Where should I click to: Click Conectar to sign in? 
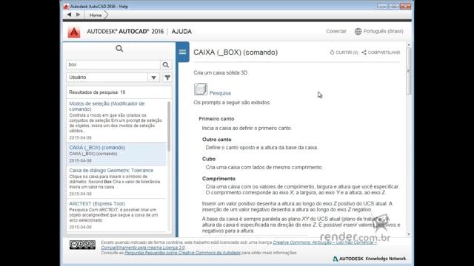pos(336,31)
